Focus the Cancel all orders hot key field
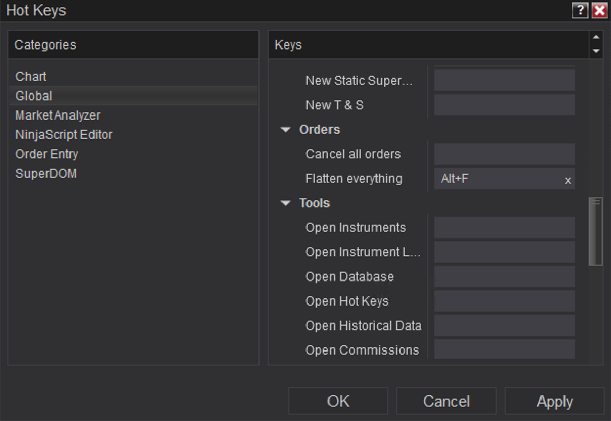The width and height of the screenshot is (611, 421). [504, 154]
